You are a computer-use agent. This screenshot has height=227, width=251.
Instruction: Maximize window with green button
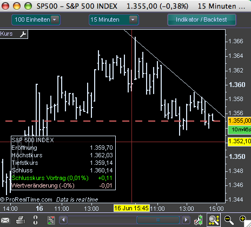click(x=28, y=6)
